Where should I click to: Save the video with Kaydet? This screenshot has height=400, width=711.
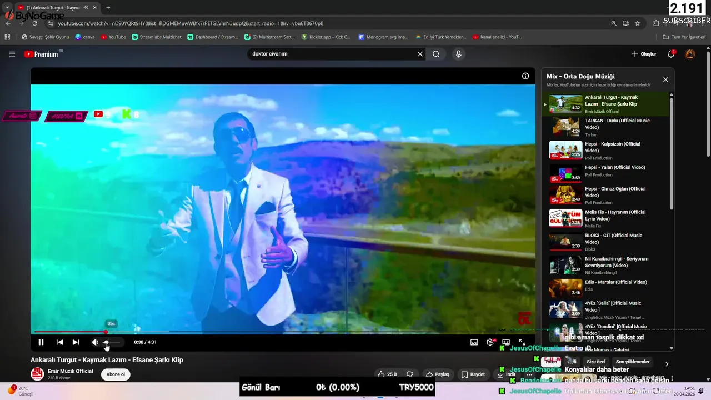[473, 374]
